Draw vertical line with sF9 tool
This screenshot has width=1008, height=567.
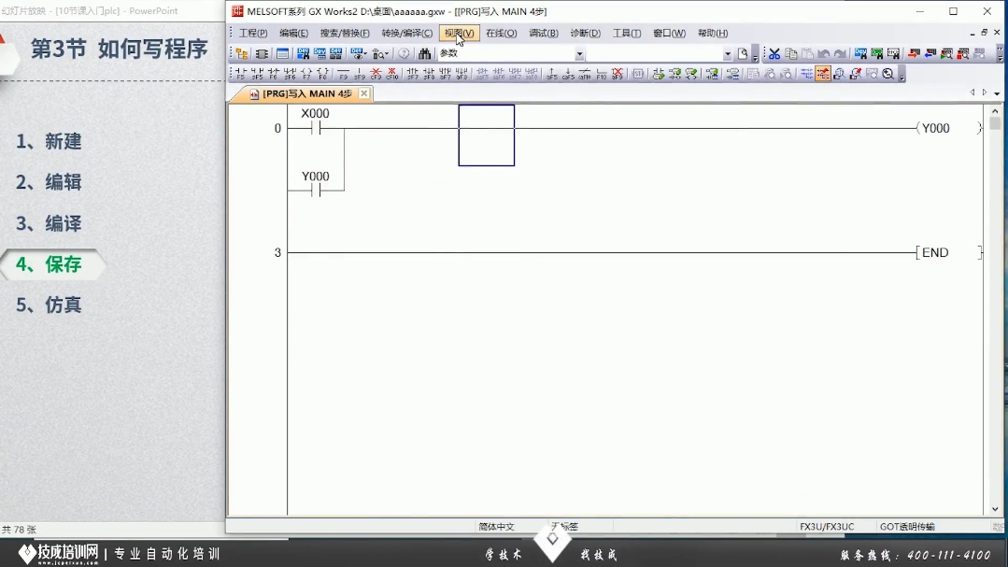pos(360,74)
